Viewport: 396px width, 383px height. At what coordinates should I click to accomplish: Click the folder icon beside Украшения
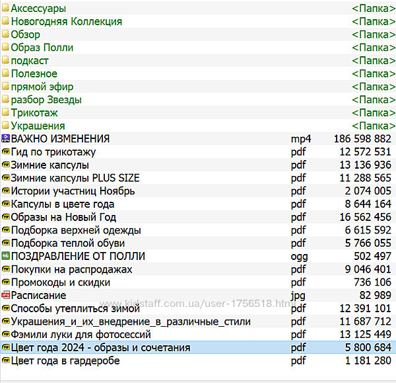coord(5,126)
